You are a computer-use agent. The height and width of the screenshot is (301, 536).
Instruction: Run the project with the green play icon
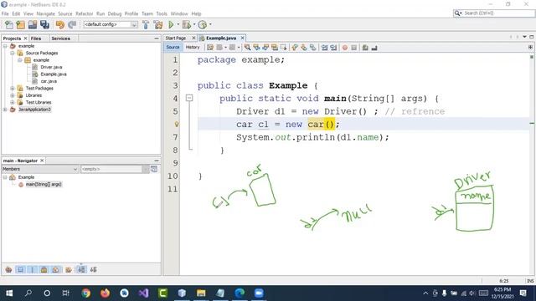(x=171, y=24)
